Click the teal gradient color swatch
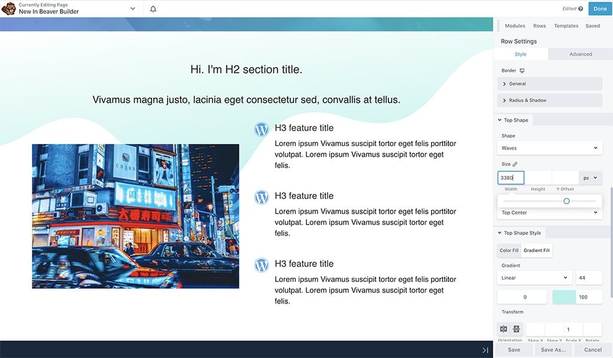Screen dimensions: 613x358 [x=564, y=297]
